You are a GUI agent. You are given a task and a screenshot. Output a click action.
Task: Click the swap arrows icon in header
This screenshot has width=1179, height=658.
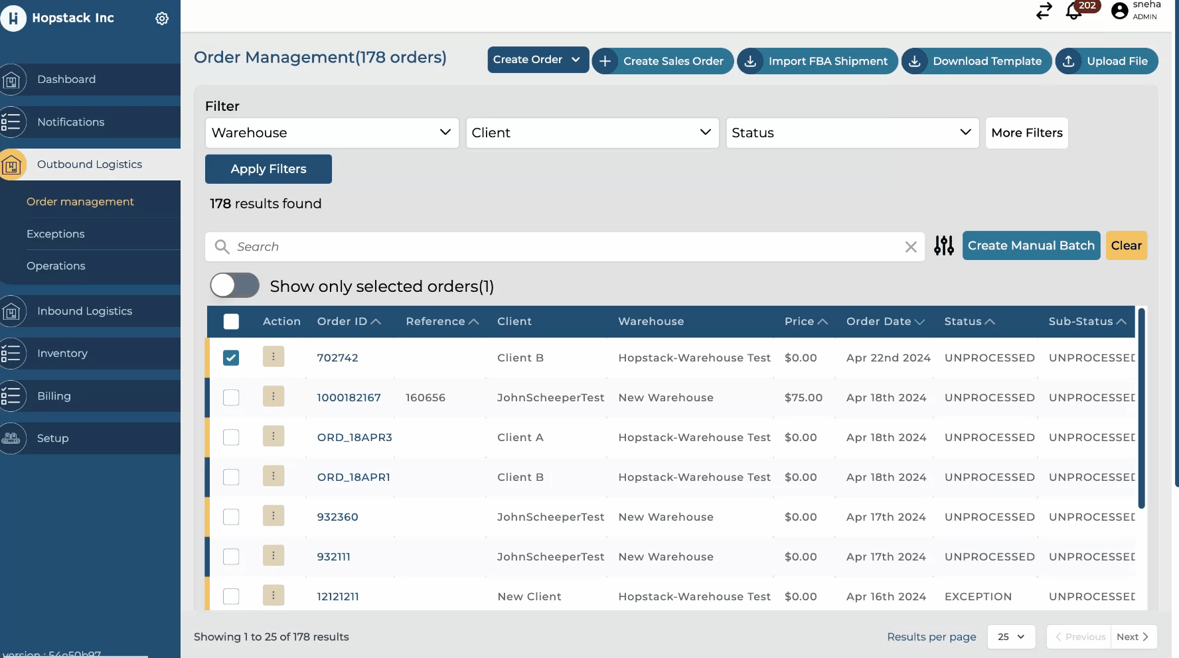1044,11
